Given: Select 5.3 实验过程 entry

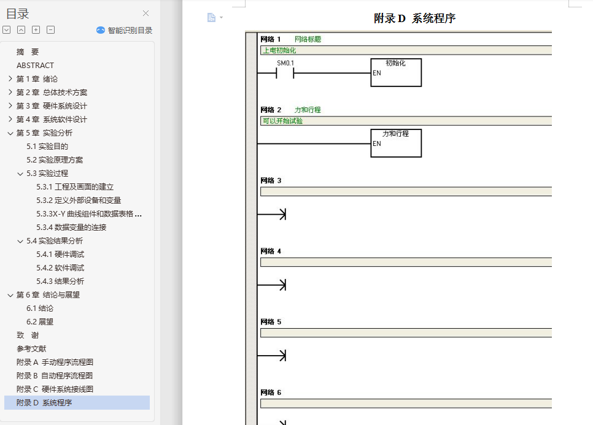Looking at the screenshot, I should tap(47, 174).
